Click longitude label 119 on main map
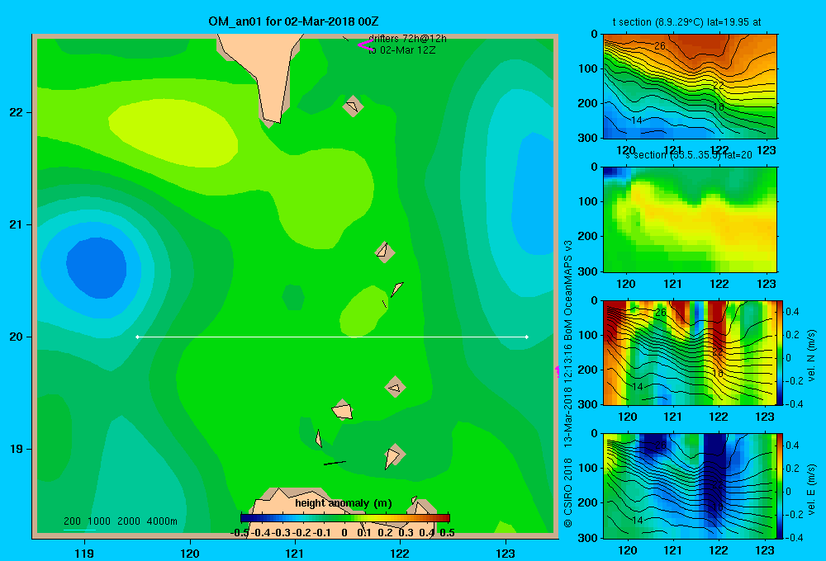The width and height of the screenshot is (826, 561). click(84, 553)
